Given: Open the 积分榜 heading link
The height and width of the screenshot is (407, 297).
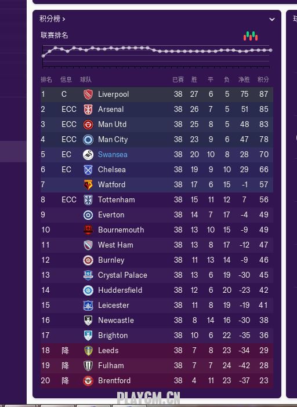Looking at the screenshot, I should [x=52, y=19].
